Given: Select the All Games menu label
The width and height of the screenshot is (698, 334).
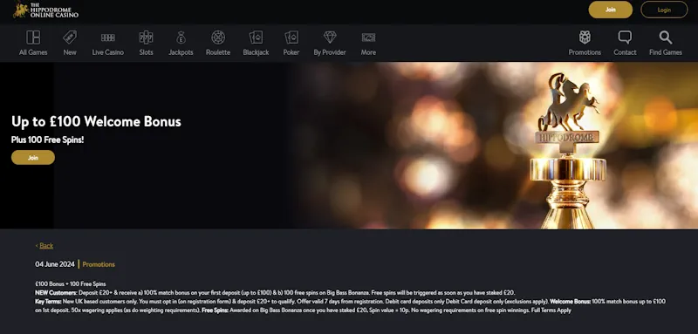Looking at the screenshot, I should (x=33, y=52).
